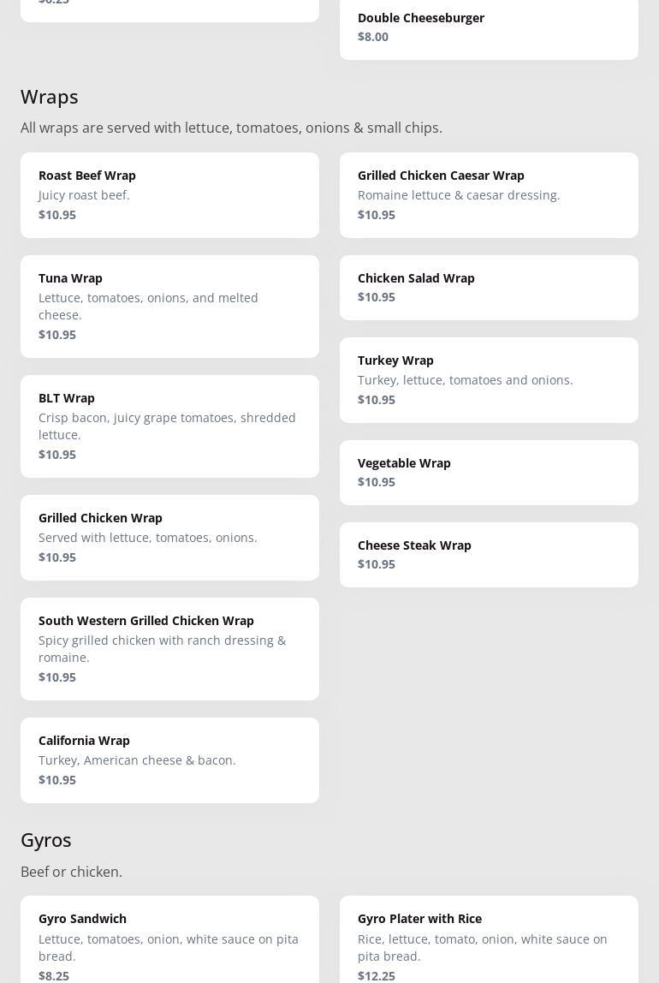Click the Roast Beef Wrap $10.95 price

click(57, 215)
